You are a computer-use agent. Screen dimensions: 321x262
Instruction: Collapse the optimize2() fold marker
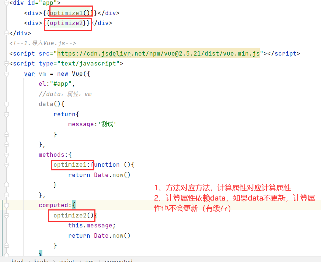6,215
